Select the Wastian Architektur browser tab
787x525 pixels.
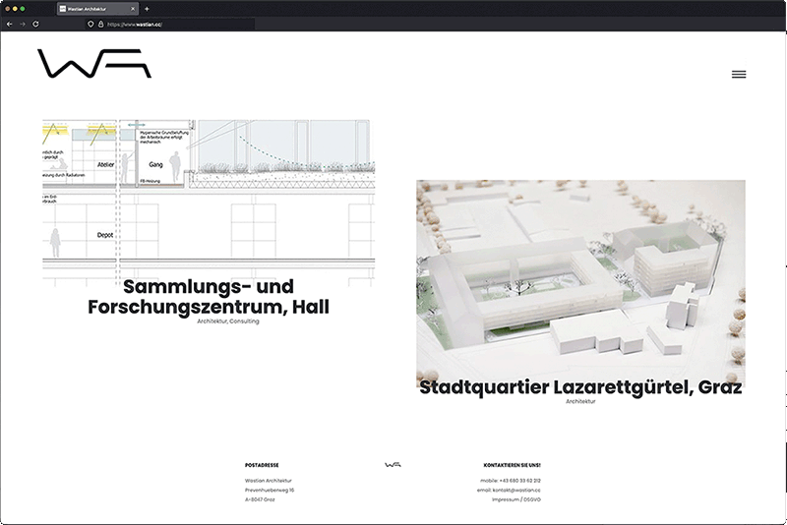point(97,9)
